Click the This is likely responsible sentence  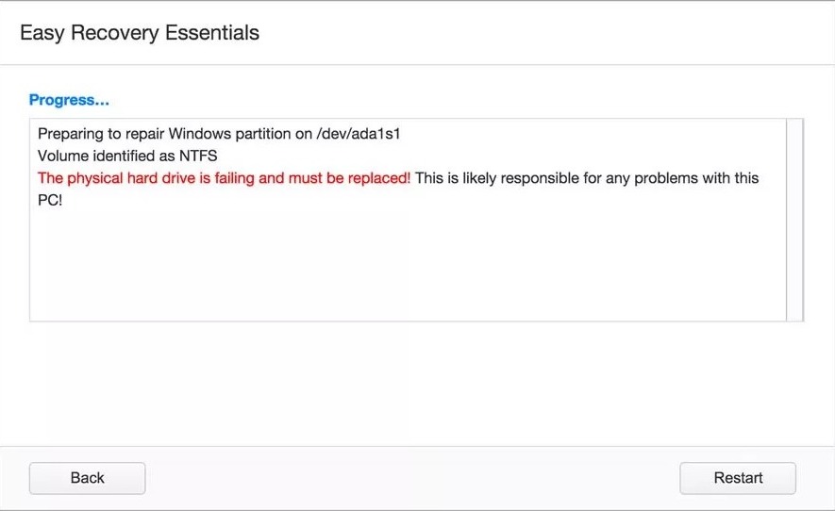586,178
